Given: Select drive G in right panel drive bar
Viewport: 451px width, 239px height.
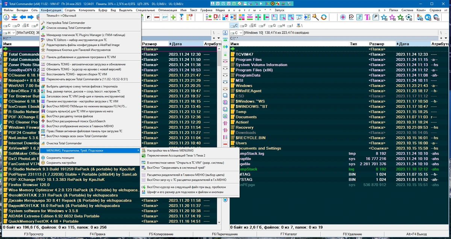Looking at the screenshot, I should (x=272, y=26).
